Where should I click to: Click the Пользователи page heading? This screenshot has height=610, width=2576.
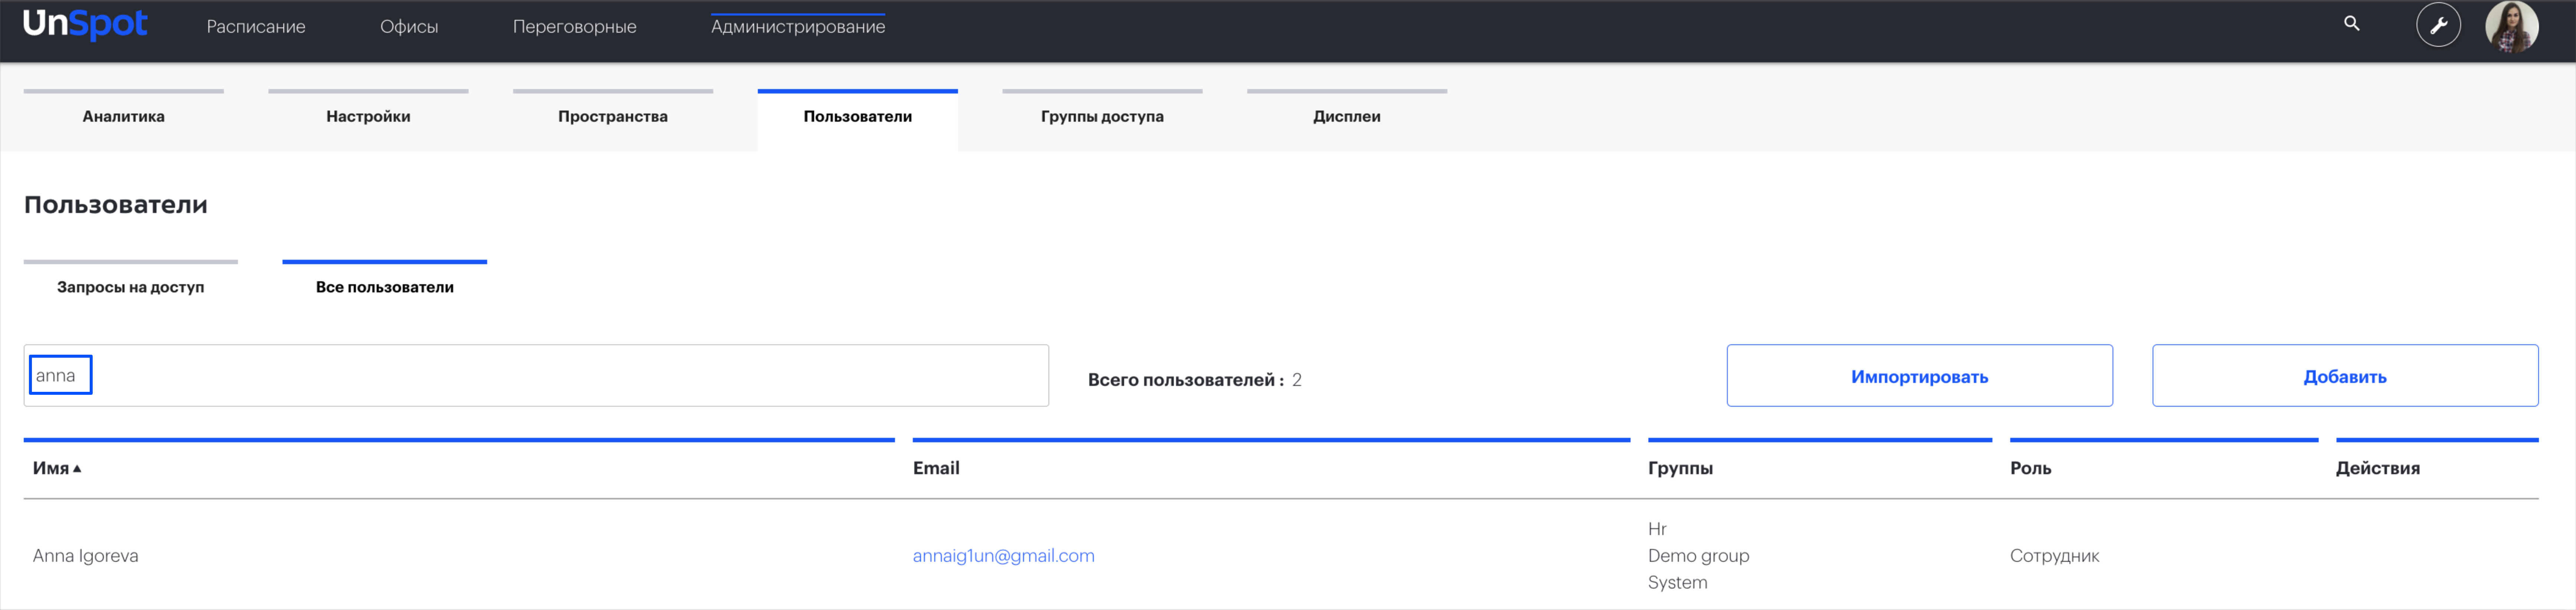point(116,205)
